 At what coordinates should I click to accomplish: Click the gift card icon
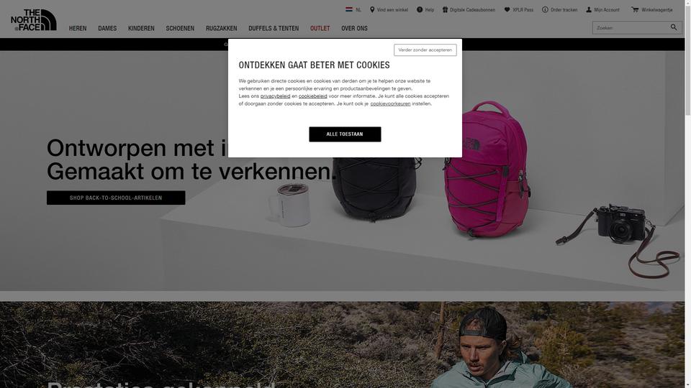pos(445,9)
